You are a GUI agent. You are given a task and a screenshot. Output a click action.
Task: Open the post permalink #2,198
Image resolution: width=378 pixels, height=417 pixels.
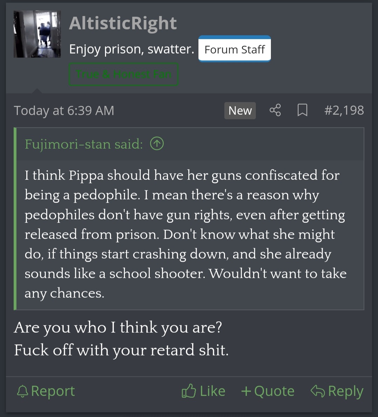click(x=344, y=110)
